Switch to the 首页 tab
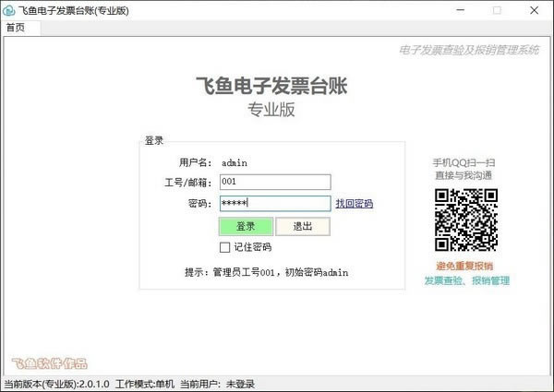Viewport: 554px width, 392px height. click(16, 28)
